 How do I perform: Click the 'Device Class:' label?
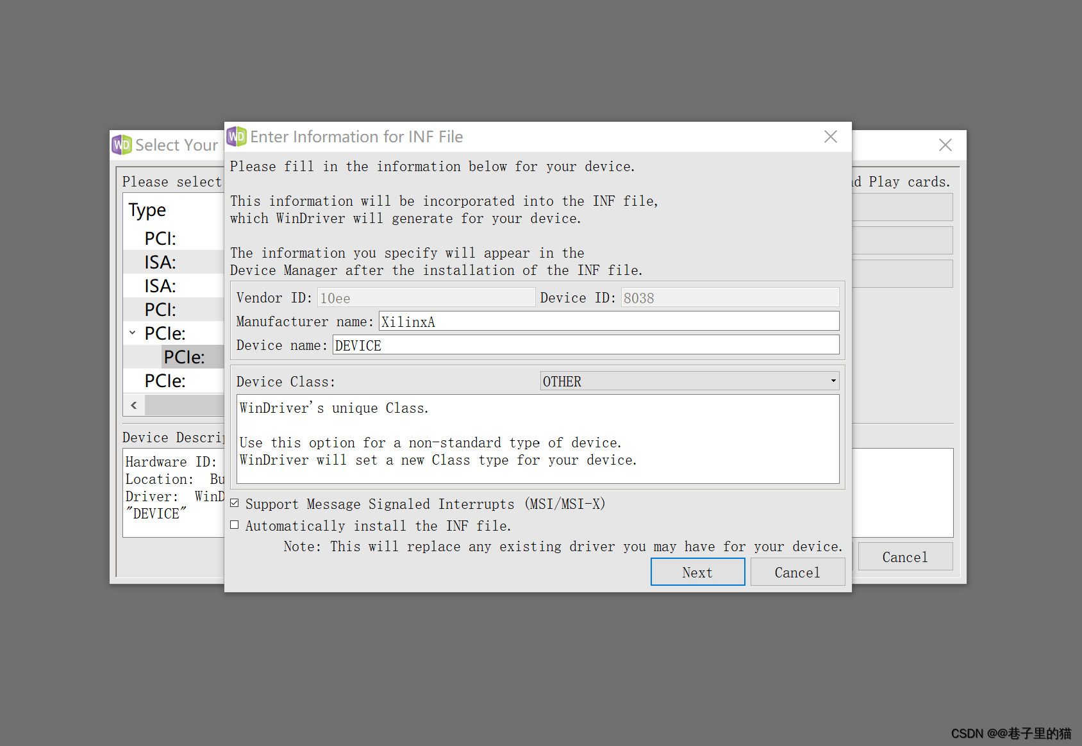(286, 382)
